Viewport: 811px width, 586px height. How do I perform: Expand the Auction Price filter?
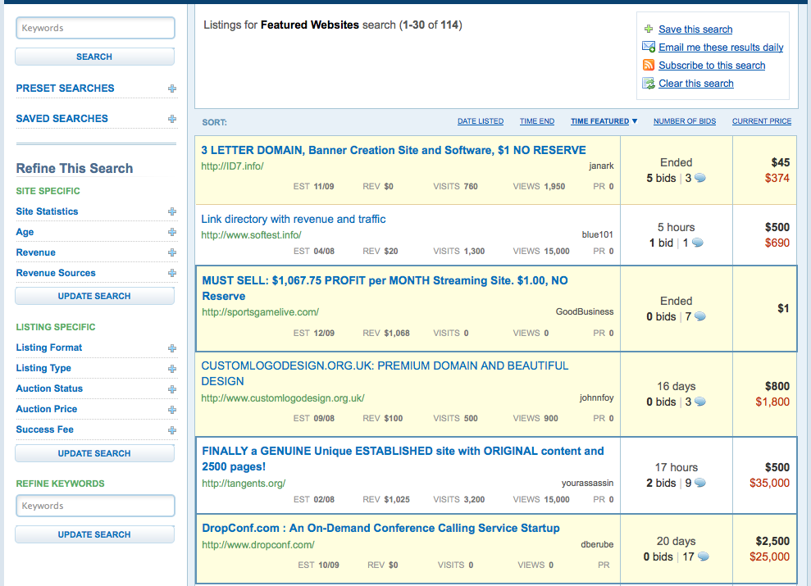click(172, 410)
